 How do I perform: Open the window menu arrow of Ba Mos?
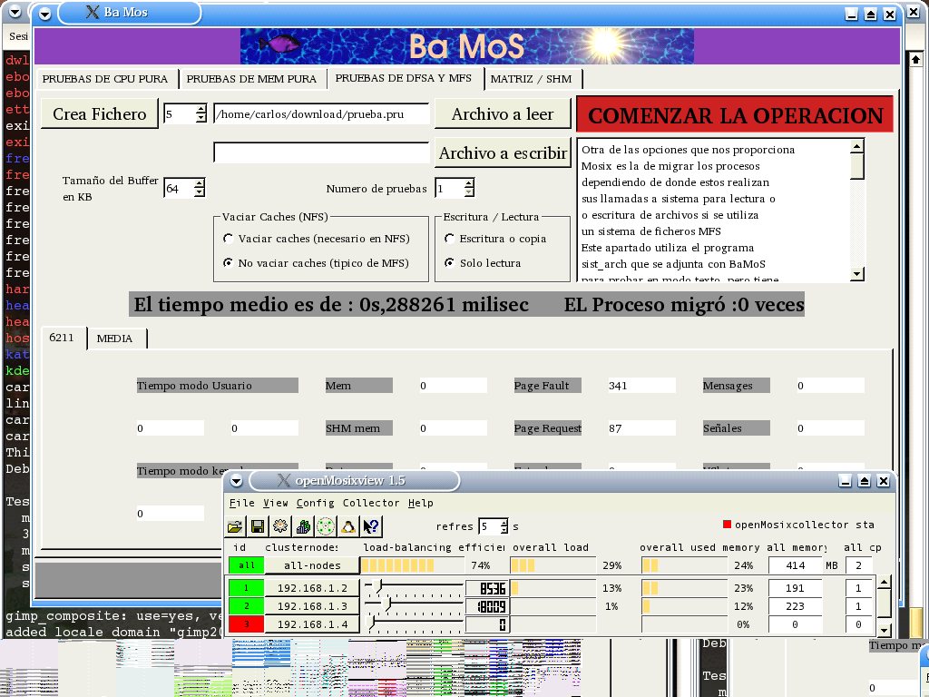pyautogui.click(x=44, y=13)
